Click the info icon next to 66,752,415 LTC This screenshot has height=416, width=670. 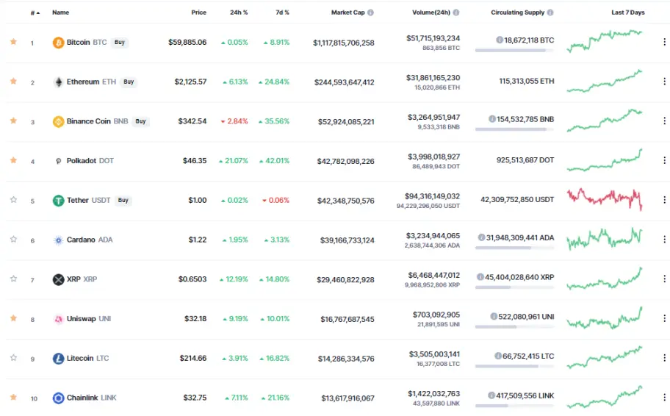(x=498, y=356)
